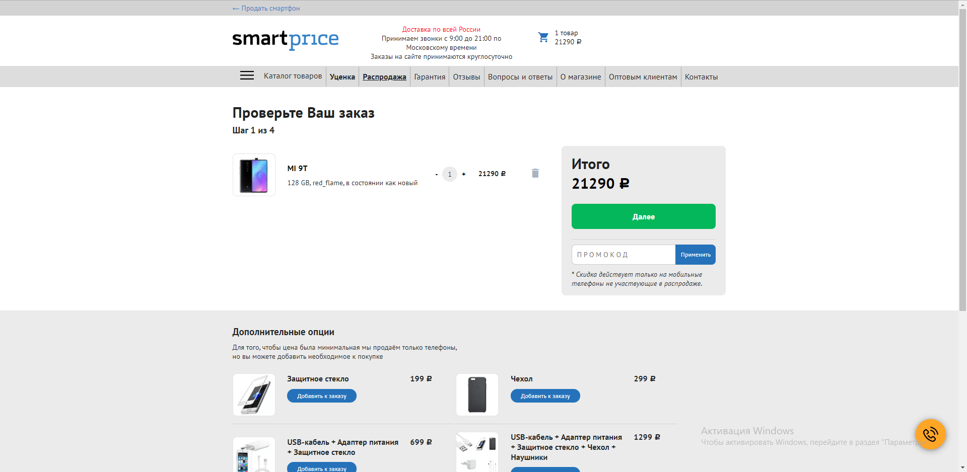967x472 pixels.
Task: Open Каталог товаров menu
Action: [x=293, y=76]
